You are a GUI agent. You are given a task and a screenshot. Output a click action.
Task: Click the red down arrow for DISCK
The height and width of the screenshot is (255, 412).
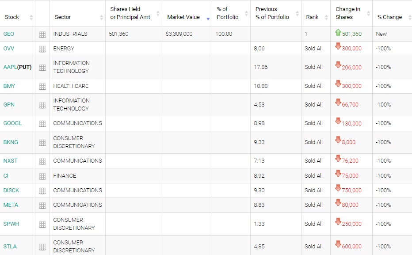(x=338, y=188)
